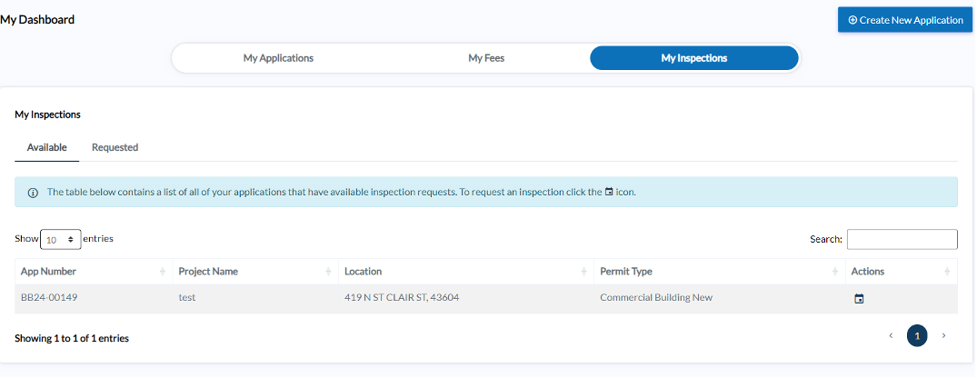
Task: Go to next page chevron
Action: (943, 336)
